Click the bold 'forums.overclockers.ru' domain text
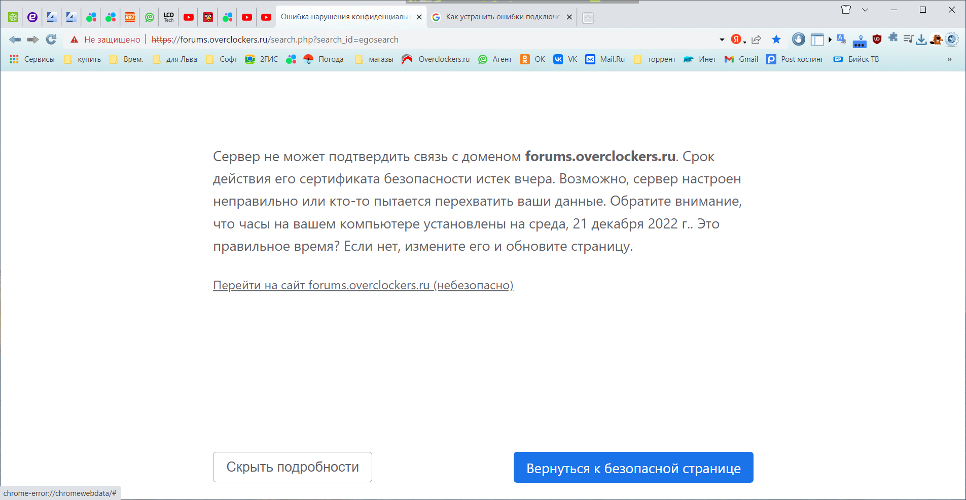 point(600,157)
